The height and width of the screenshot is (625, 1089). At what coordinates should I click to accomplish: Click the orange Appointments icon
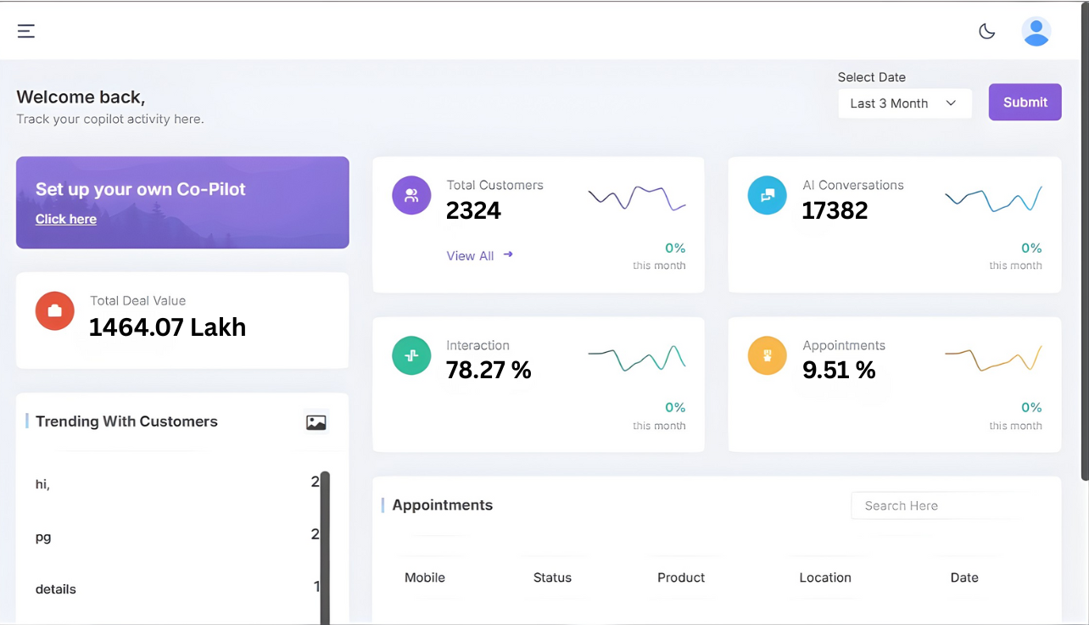tap(767, 355)
